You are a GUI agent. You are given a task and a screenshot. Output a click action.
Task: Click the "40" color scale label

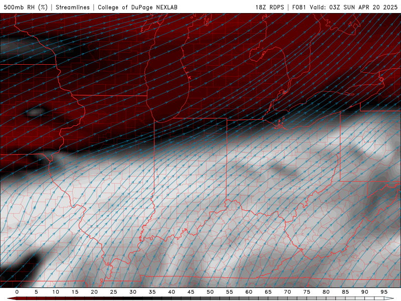(x=171, y=292)
